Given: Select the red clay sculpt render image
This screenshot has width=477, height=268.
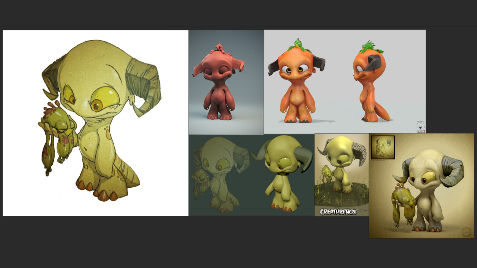Looking at the screenshot, I should (226, 82).
